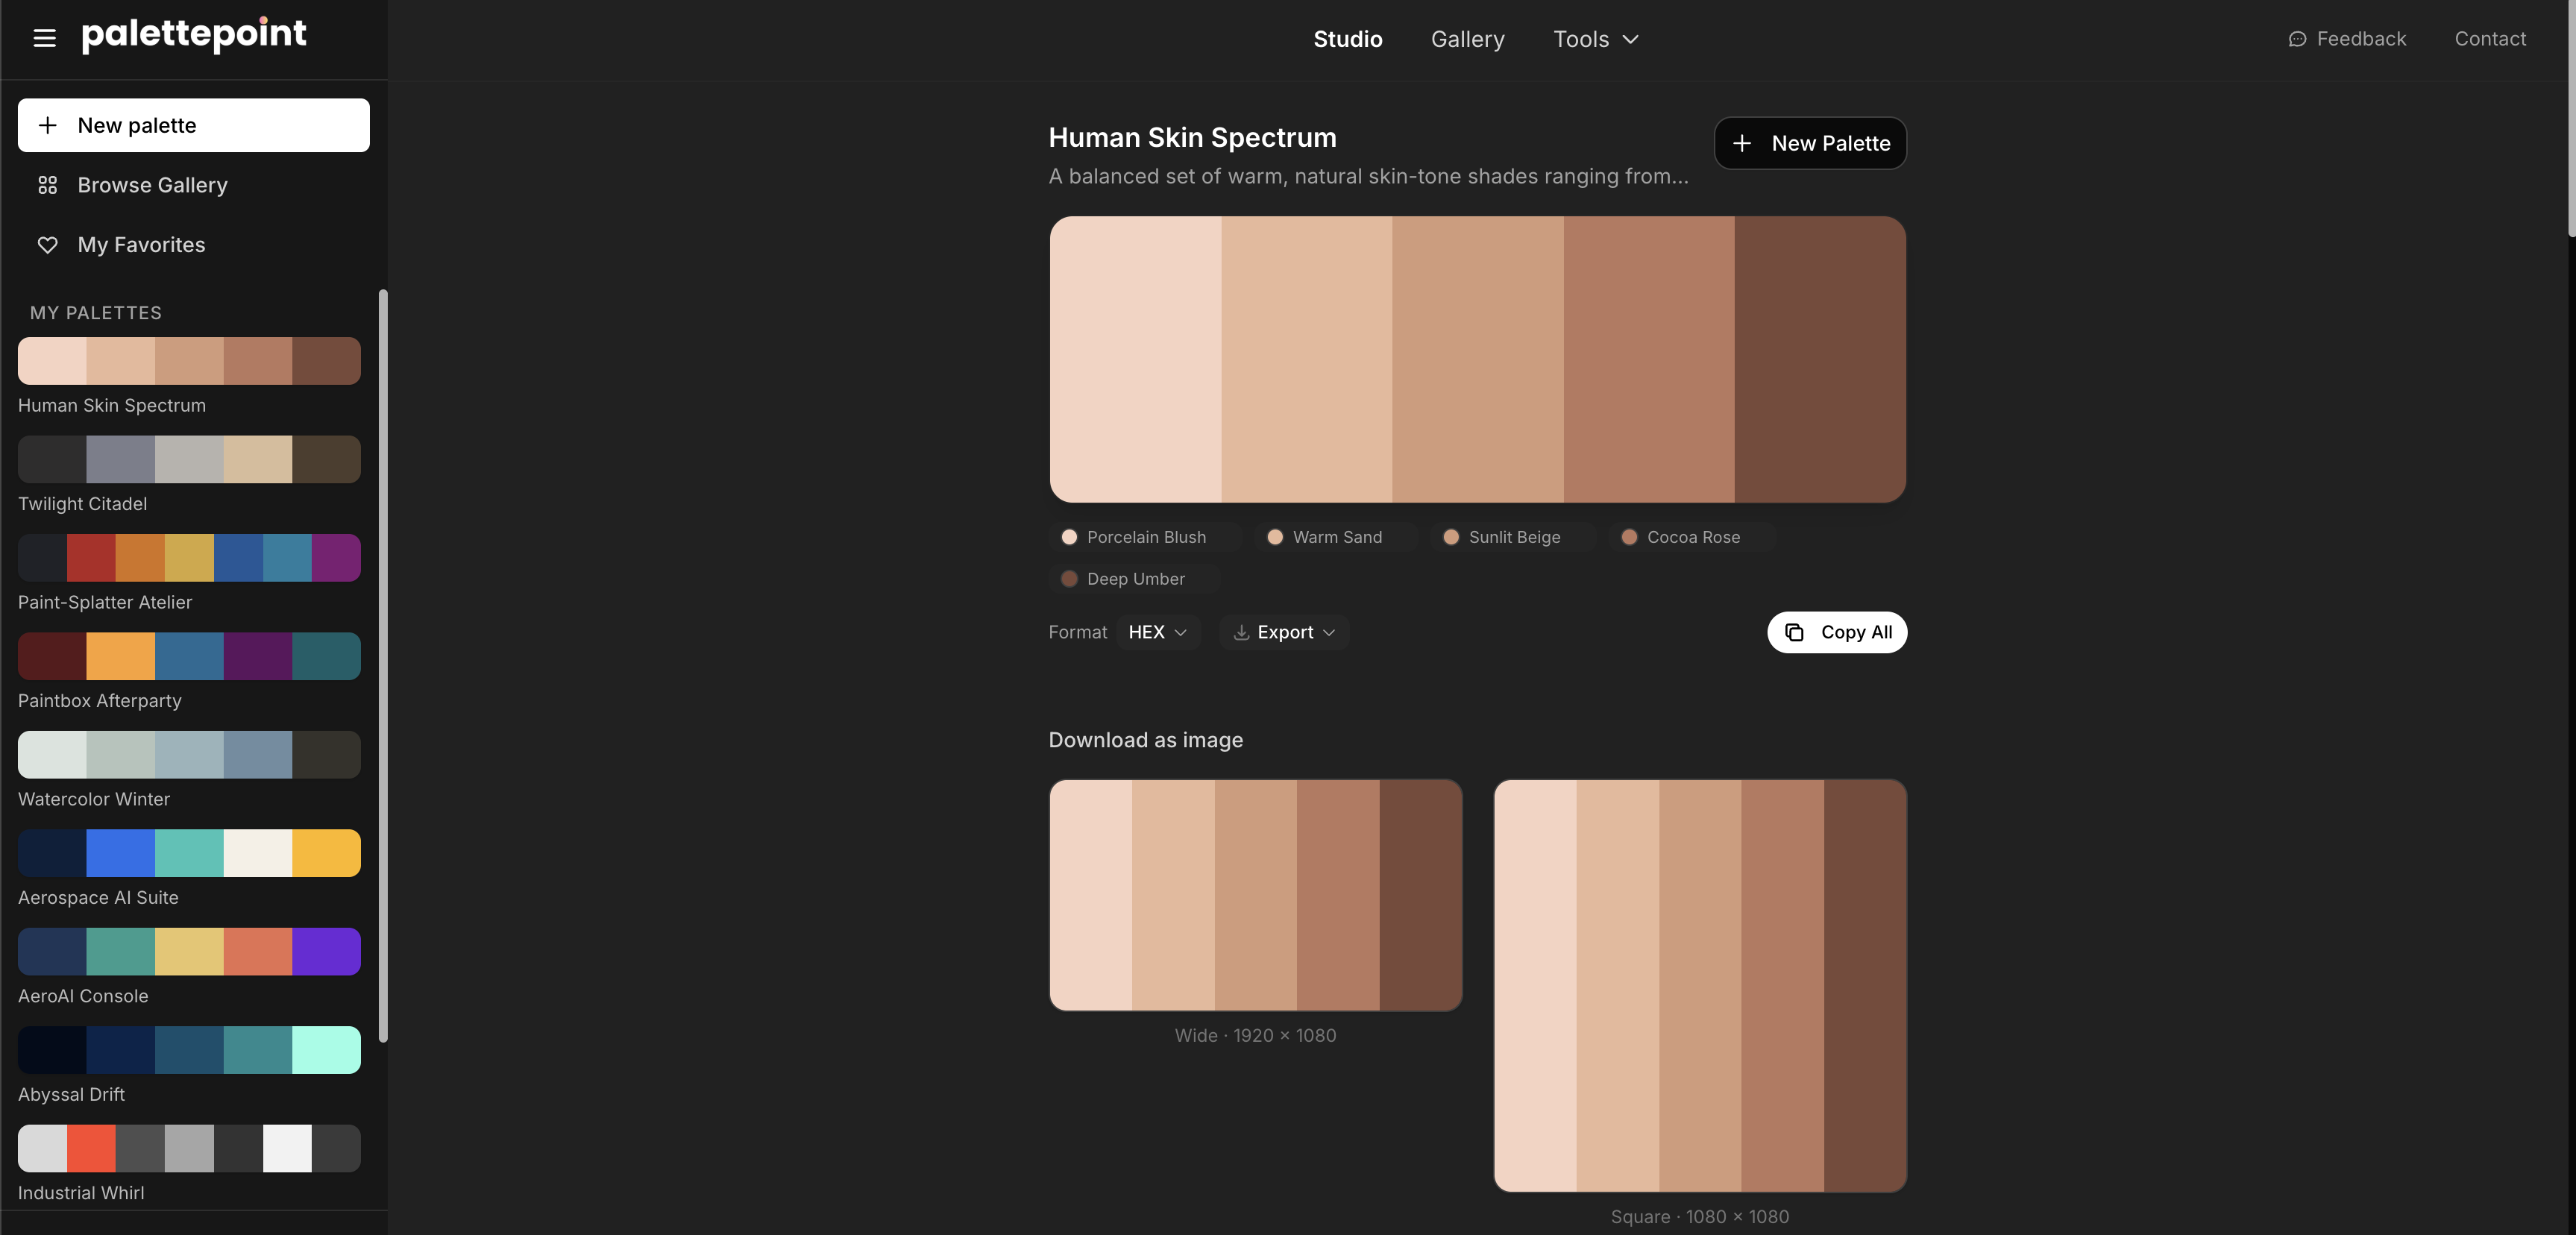Open the Aerospace AI Suite palette
The height and width of the screenshot is (1235, 2576).
click(189, 853)
